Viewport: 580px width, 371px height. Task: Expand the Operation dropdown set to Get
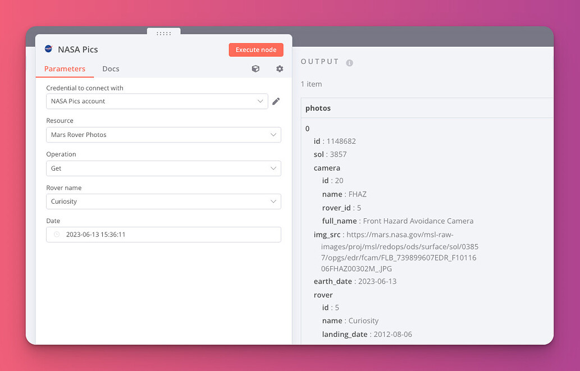point(163,168)
